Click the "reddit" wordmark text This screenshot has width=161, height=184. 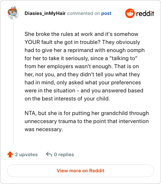[x=145, y=13]
